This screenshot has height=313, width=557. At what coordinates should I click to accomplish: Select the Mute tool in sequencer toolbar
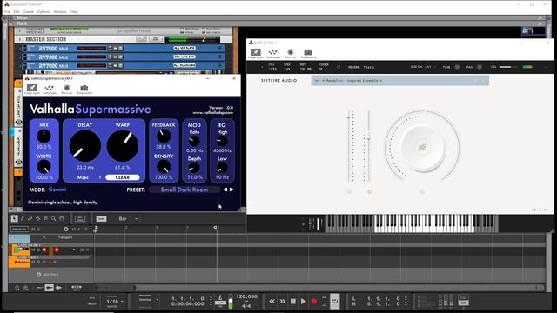coord(45,218)
